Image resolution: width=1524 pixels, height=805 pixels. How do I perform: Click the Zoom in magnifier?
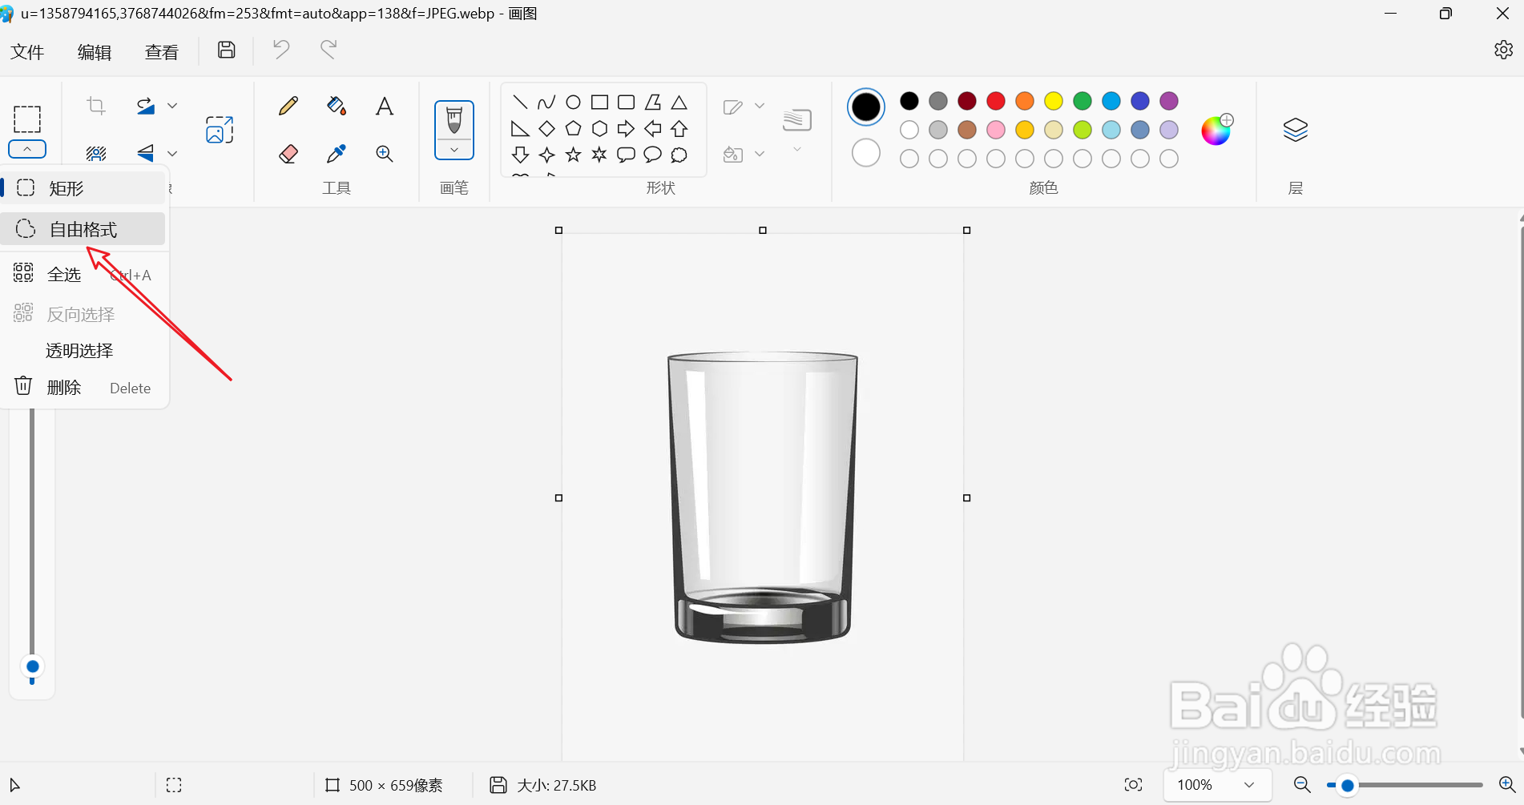click(x=1506, y=785)
